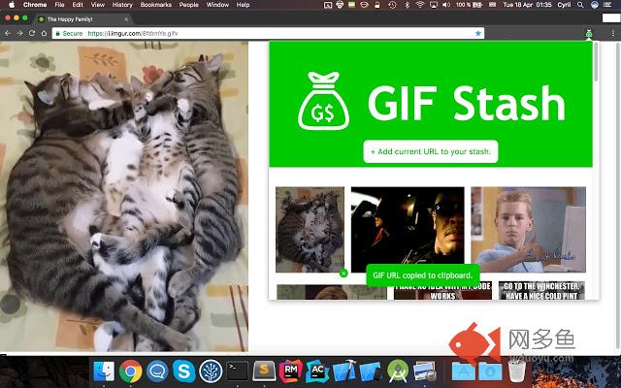Open AppCode from the dock

(x=317, y=372)
